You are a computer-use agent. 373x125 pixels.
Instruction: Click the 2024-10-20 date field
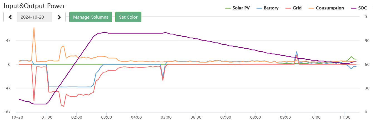(35, 17)
